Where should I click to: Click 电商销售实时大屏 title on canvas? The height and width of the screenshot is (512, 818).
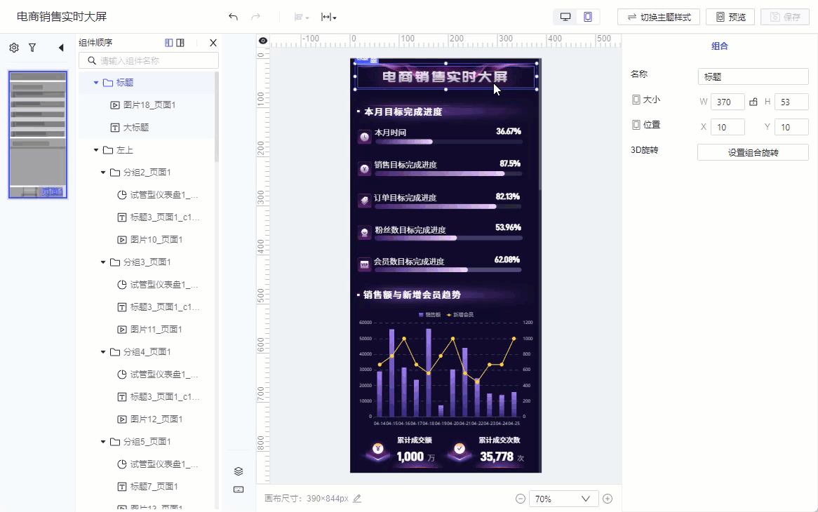[x=445, y=76]
